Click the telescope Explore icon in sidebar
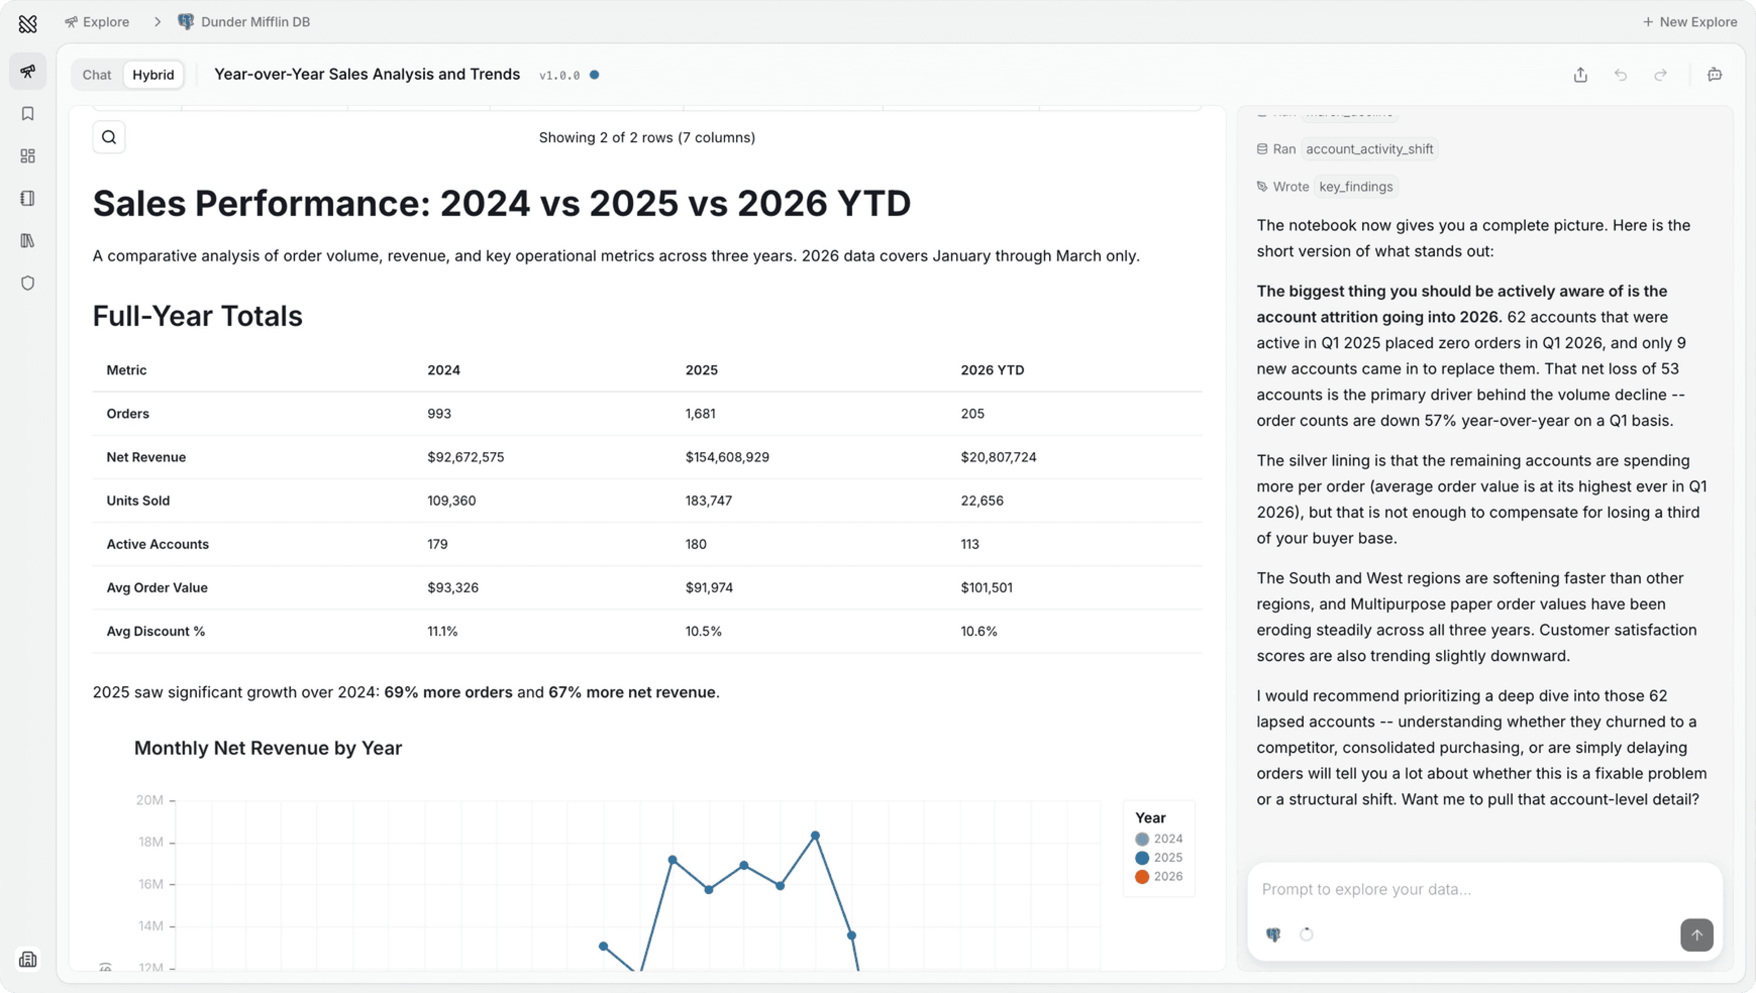Image resolution: width=1756 pixels, height=993 pixels. pos(28,71)
